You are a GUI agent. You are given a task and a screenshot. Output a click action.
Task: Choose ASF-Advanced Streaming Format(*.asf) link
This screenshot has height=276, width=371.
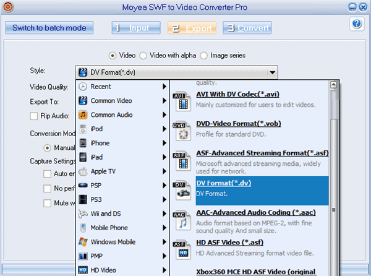[262, 153]
